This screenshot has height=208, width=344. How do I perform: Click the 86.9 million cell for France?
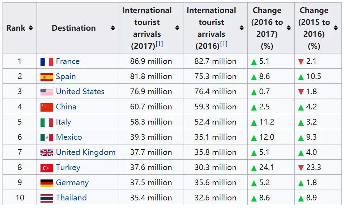(151, 61)
